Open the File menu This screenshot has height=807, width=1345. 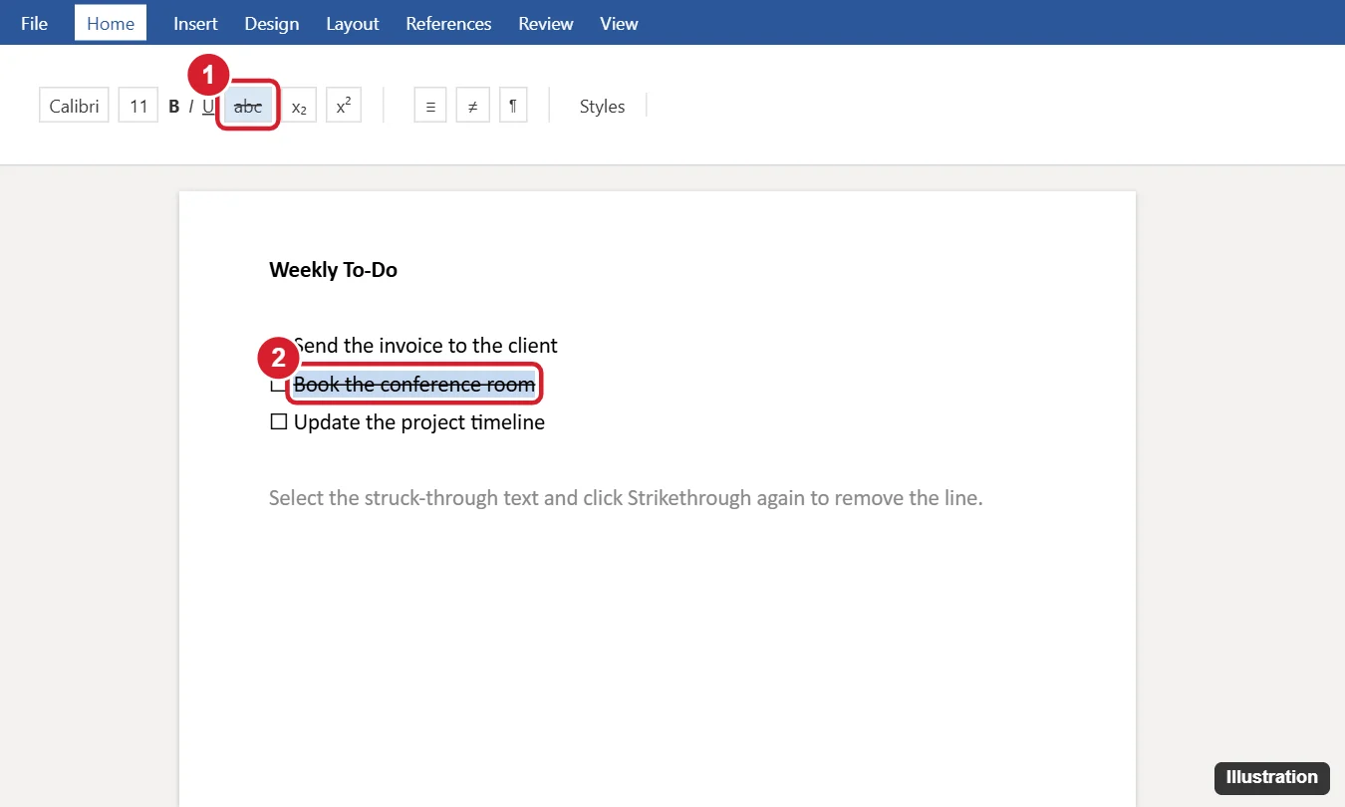point(34,23)
